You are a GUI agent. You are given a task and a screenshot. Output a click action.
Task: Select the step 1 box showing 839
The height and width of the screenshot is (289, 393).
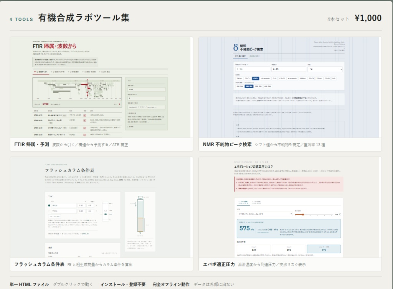coord(254,249)
